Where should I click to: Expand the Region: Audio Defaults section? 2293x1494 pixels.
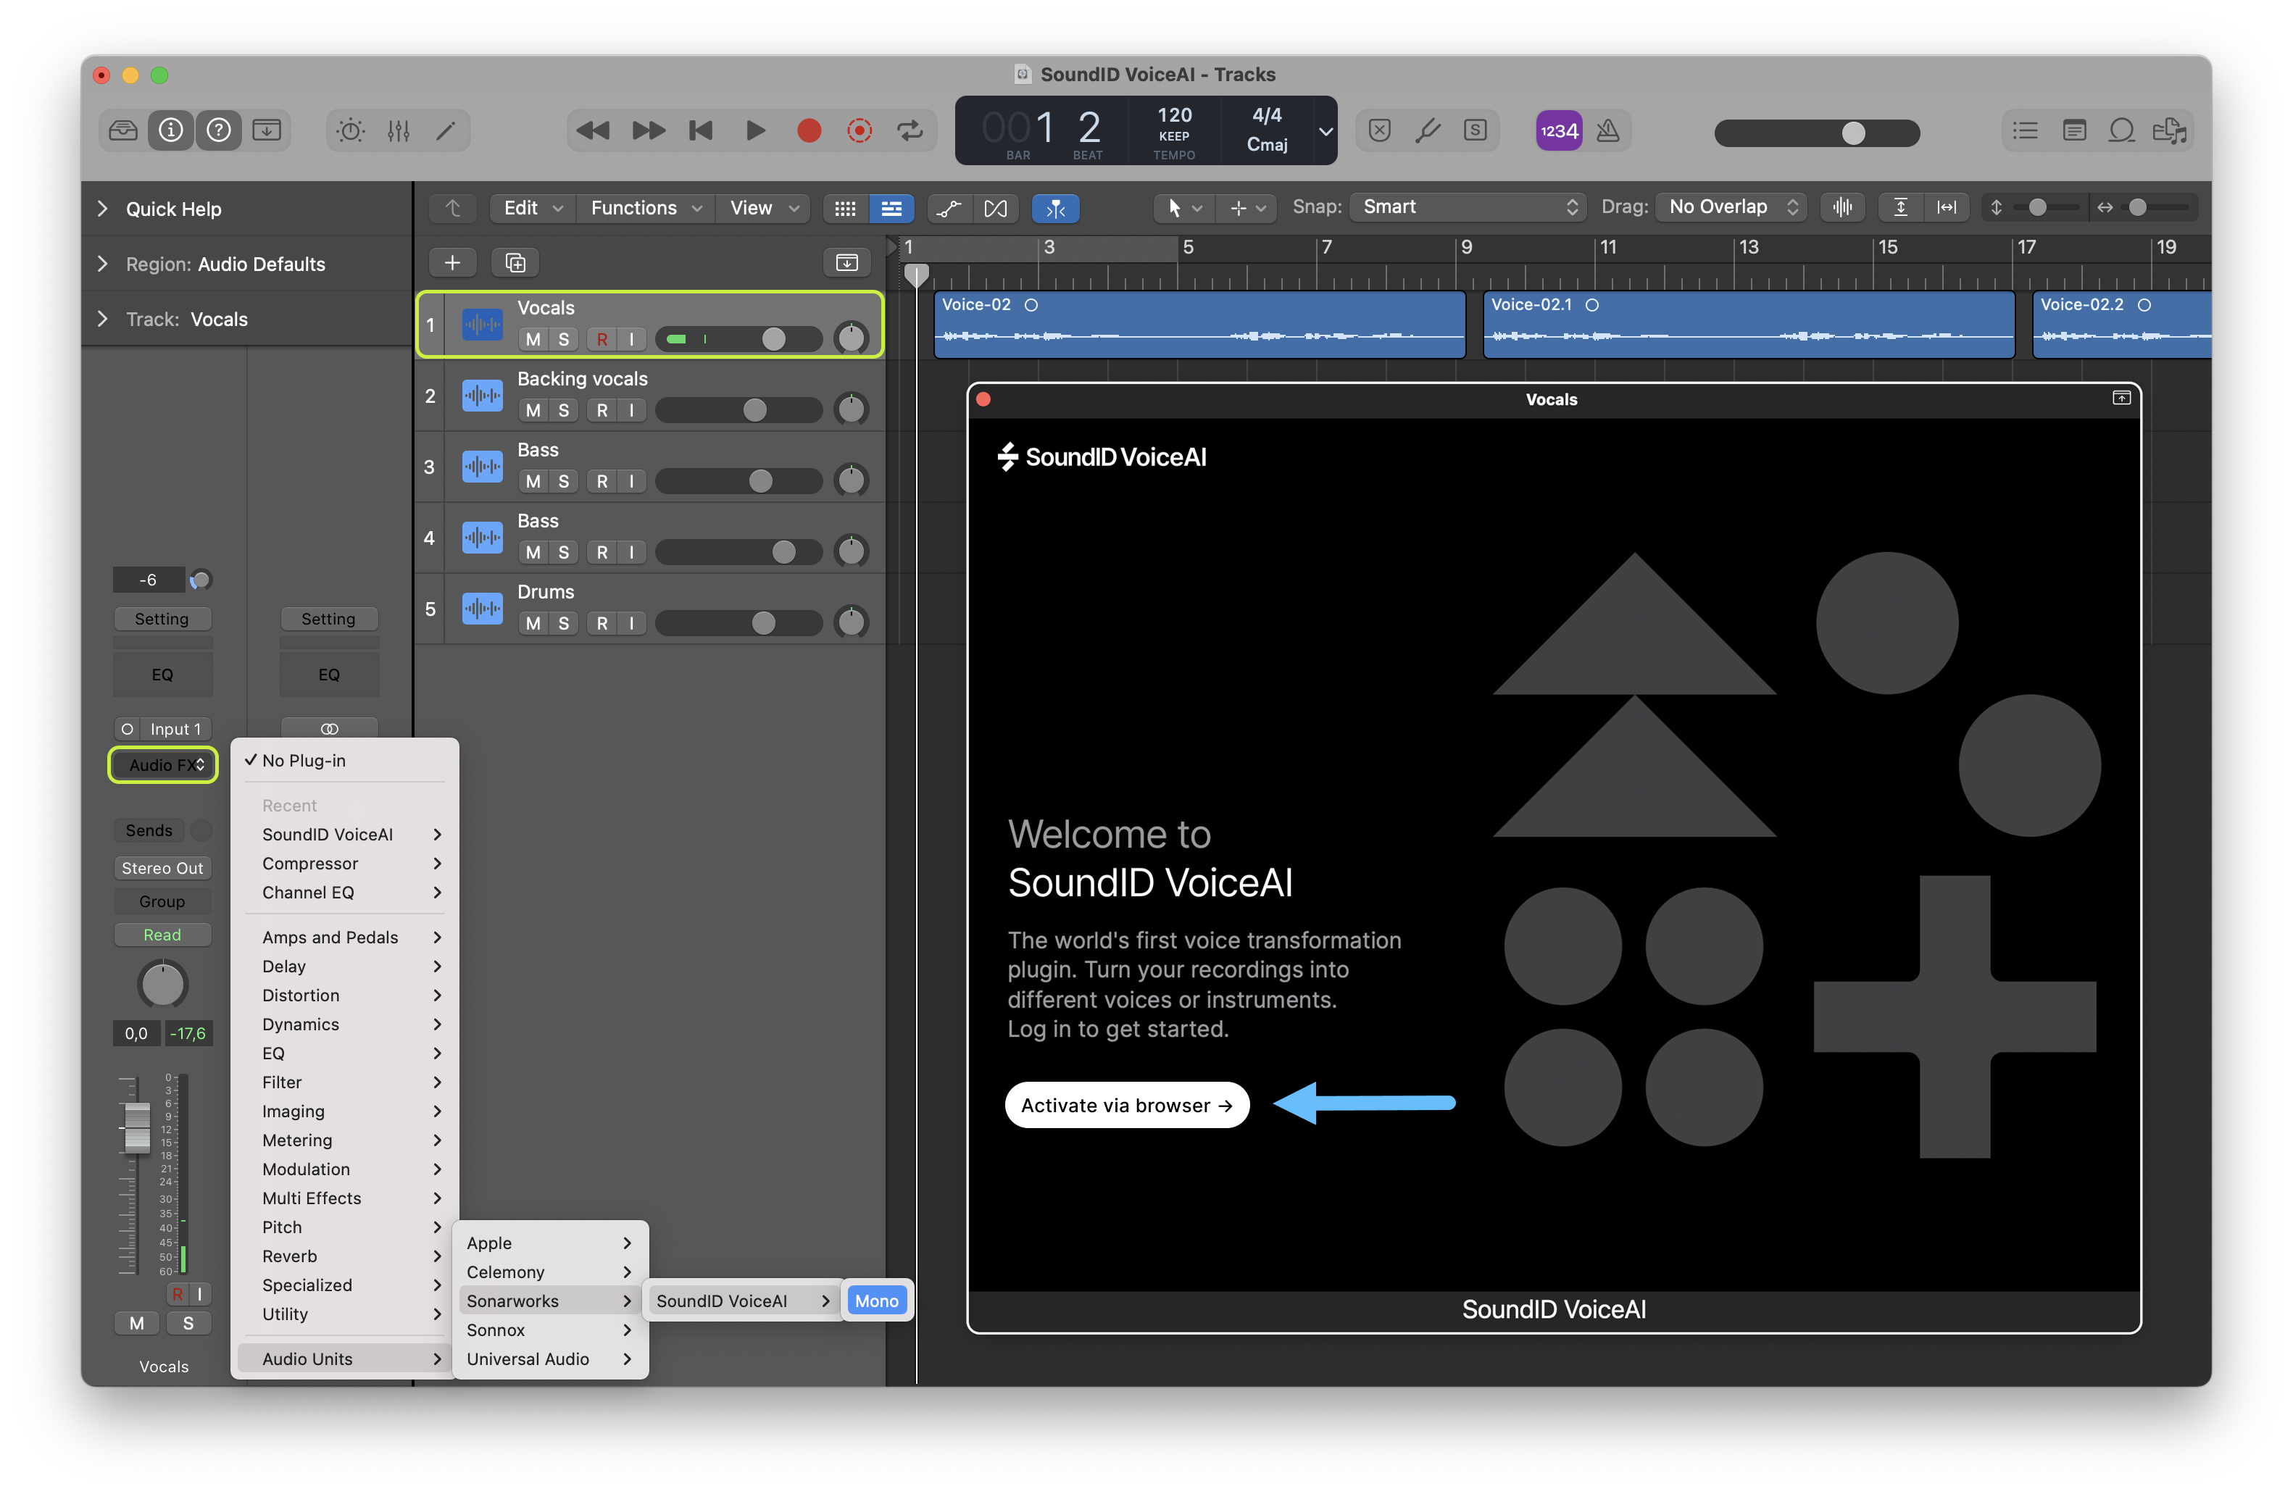click(102, 264)
